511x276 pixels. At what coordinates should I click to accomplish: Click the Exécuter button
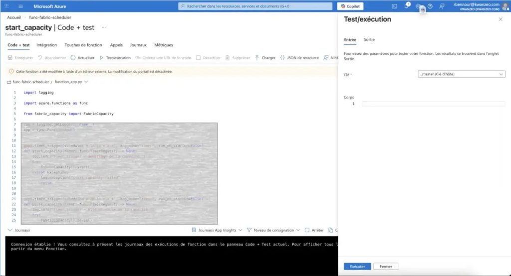tap(357, 267)
